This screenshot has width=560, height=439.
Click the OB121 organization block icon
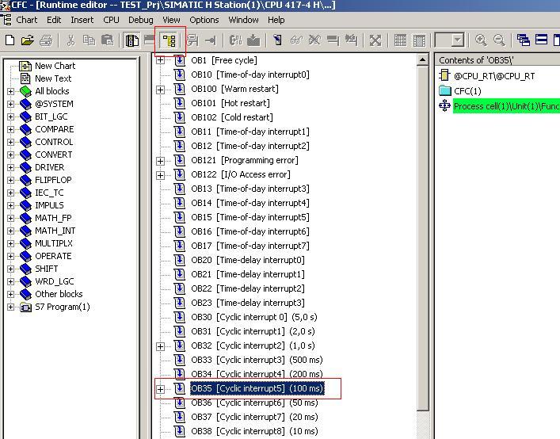[180, 160]
